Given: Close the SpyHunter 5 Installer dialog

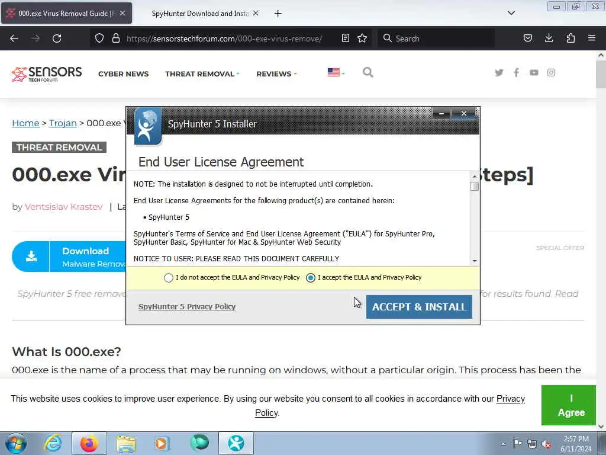Looking at the screenshot, I should pos(464,113).
